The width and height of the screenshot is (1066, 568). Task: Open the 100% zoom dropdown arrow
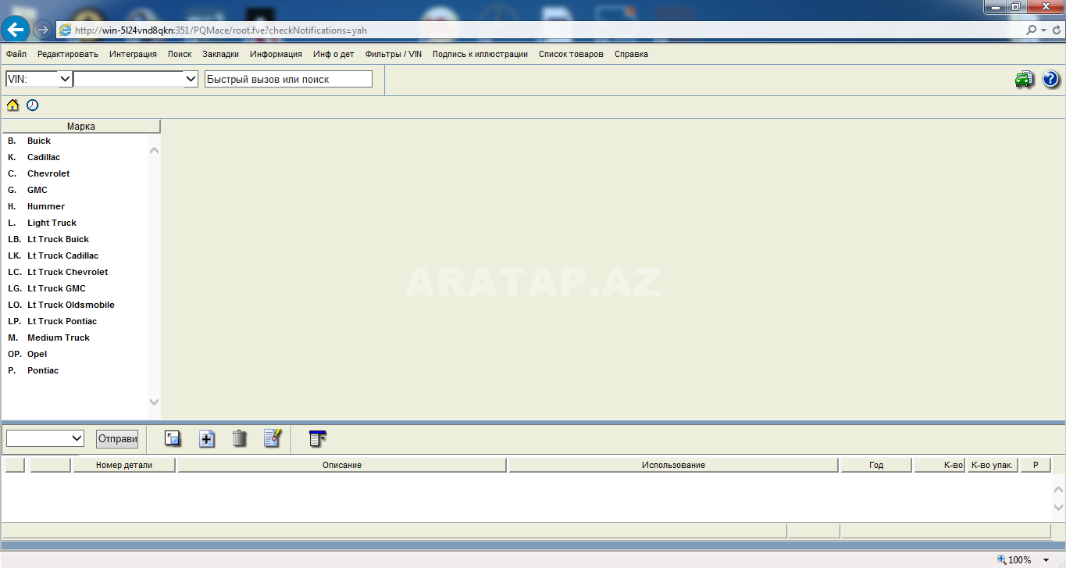[x=1046, y=560]
